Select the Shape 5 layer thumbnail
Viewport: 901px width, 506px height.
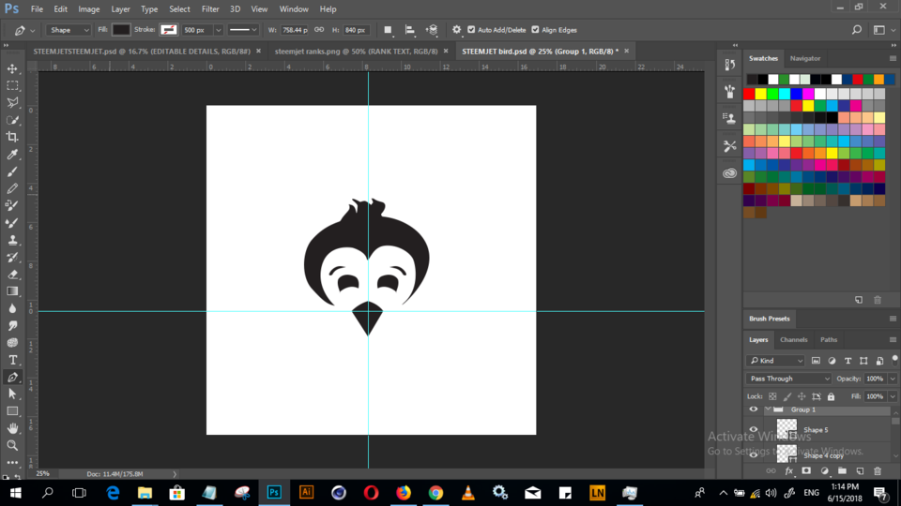coord(786,429)
